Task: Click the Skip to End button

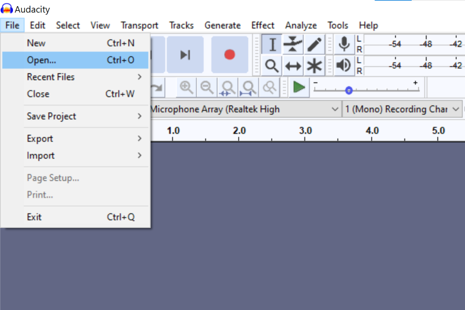Action: (185, 55)
